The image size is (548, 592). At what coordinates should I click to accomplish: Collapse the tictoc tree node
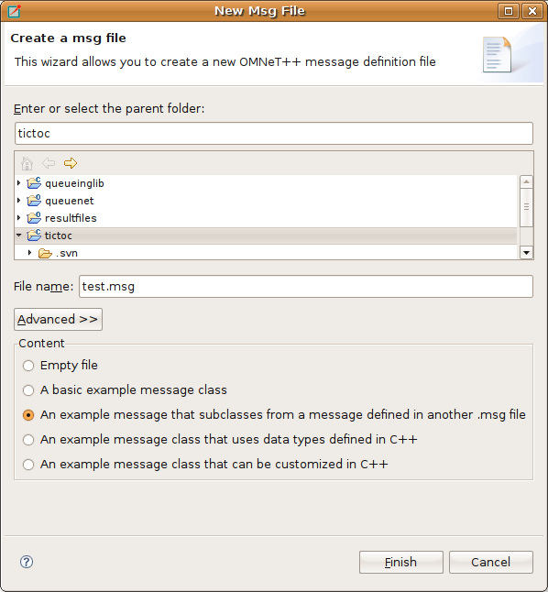(19, 236)
